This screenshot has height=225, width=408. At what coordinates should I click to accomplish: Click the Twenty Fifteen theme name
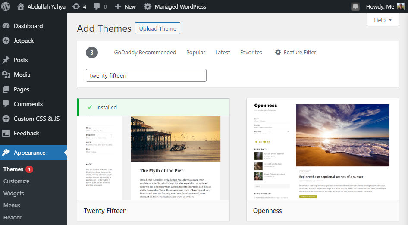[105, 211]
